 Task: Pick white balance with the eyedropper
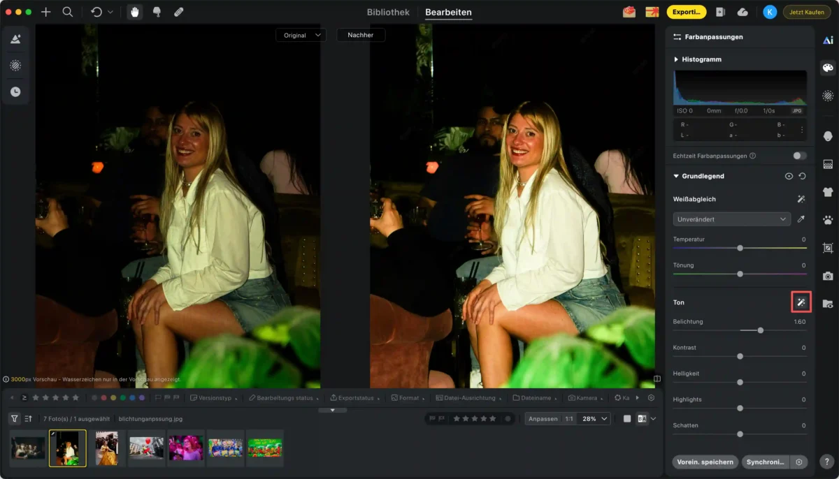801,219
